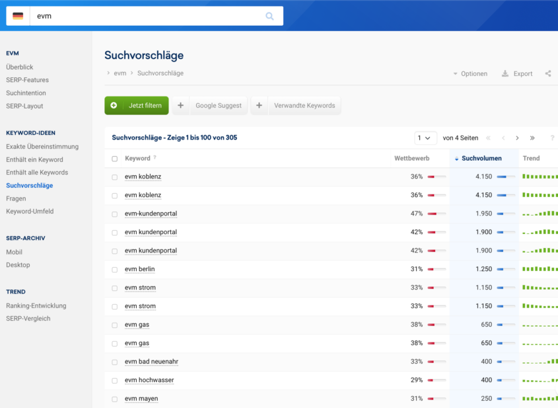Check the evm-kundenportal row checkbox
The height and width of the screenshot is (408, 558).
pos(115,214)
